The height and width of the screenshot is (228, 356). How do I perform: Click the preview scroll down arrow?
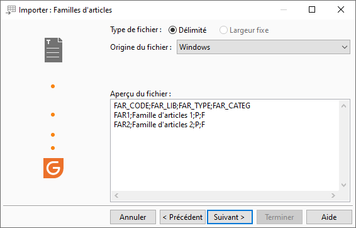coord(344,185)
